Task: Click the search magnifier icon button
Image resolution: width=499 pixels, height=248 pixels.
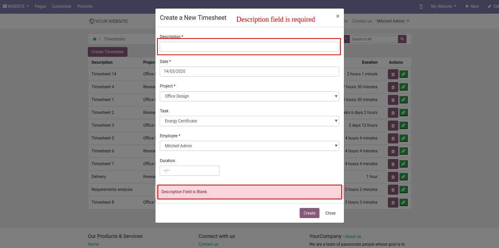Action: 402,39
